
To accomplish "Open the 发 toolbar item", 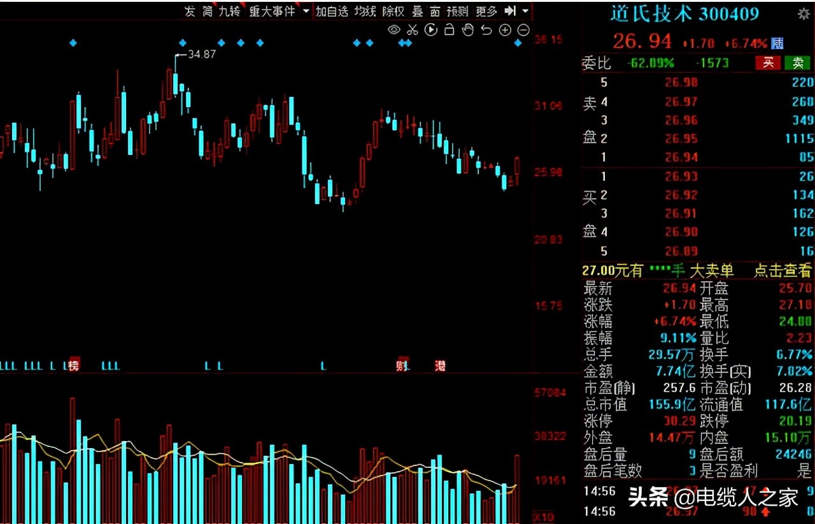I will point(190,11).
